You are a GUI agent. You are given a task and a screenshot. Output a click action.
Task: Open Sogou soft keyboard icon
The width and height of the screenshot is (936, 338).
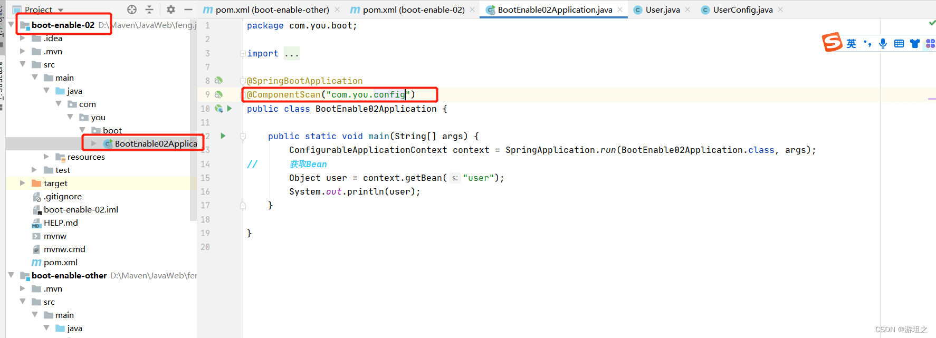point(899,44)
